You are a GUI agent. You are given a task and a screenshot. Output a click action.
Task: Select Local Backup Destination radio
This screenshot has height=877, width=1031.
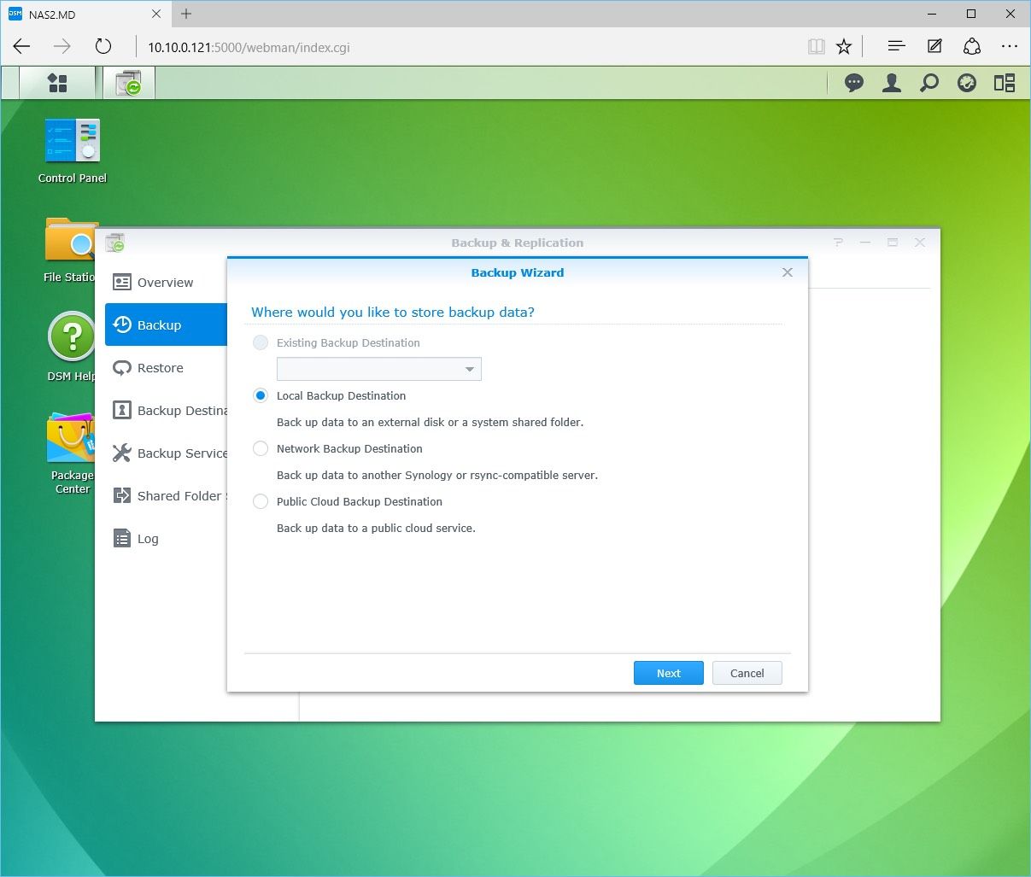coord(261,395)
